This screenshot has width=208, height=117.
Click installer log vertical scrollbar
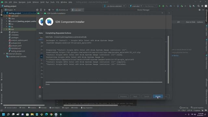click(x=168, y=60)
